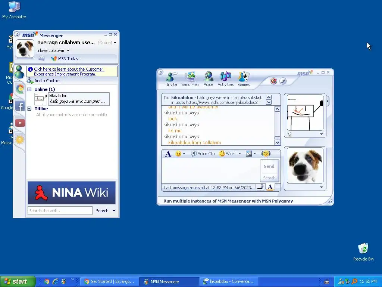Viewport: 382px width, 287px height.
Task: Click Search button in Messenger main window
Action: tap(102, 211)
